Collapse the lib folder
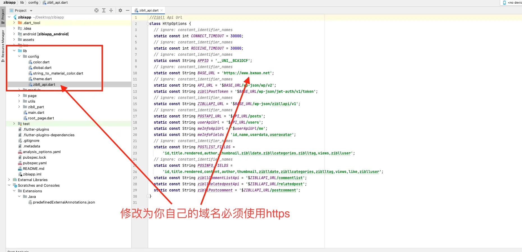522x252 pixels. pos(14,51)
